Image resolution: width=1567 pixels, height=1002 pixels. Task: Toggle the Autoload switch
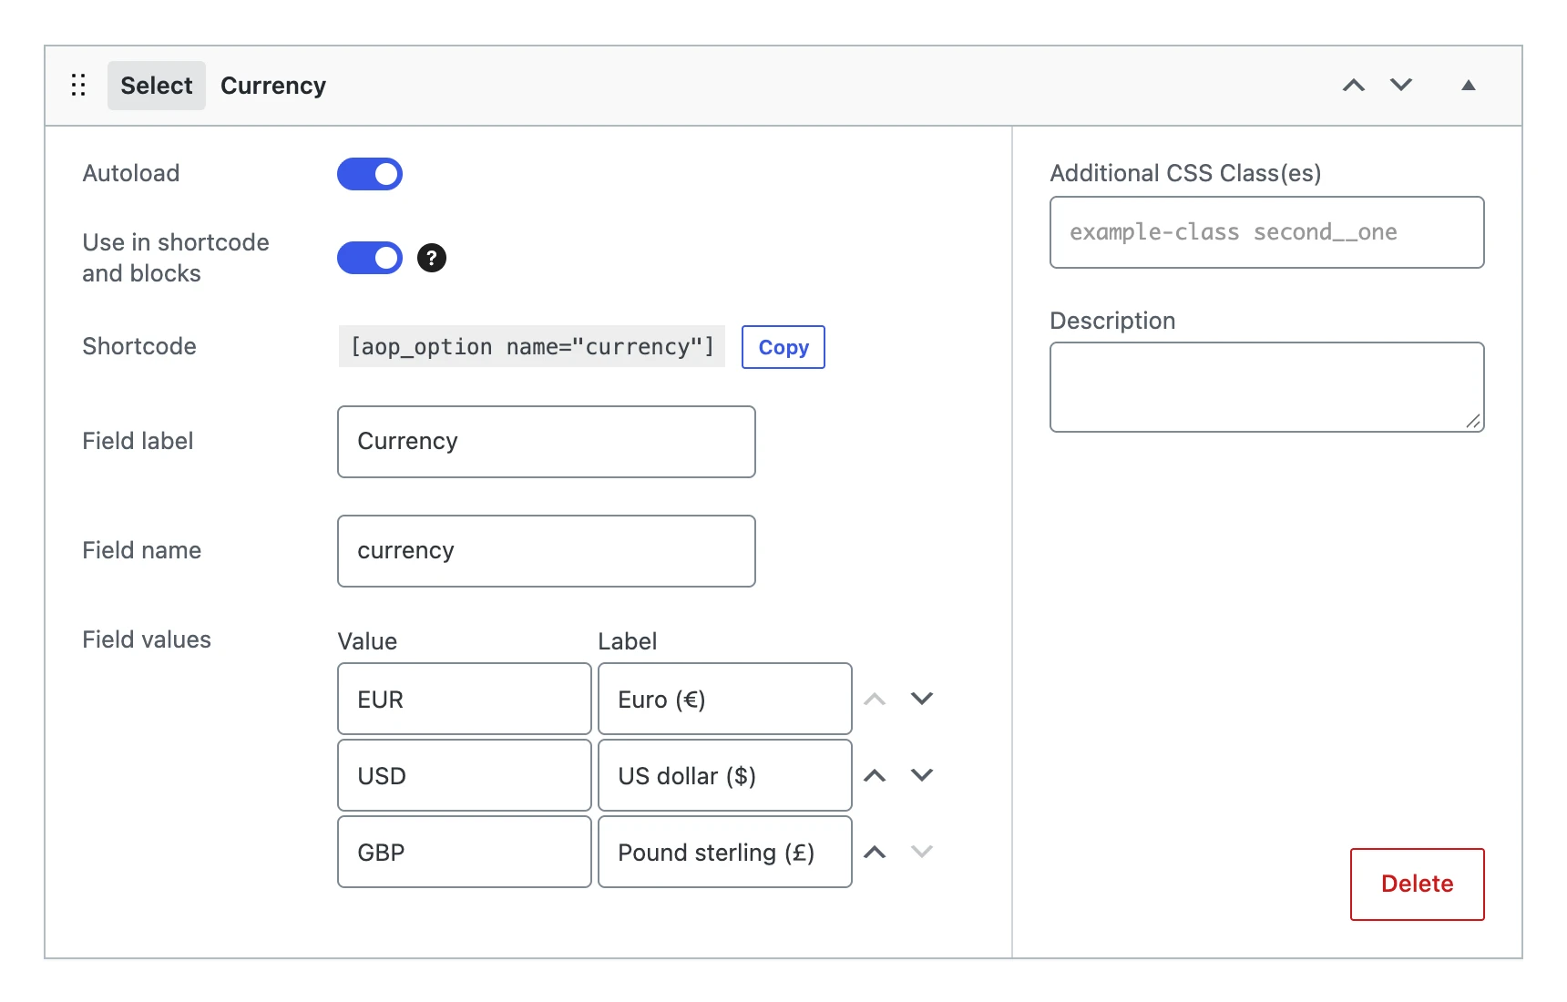pos(370,174)
